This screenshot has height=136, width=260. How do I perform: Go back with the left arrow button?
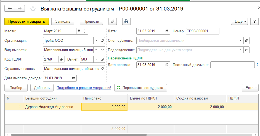coord(10,9)
